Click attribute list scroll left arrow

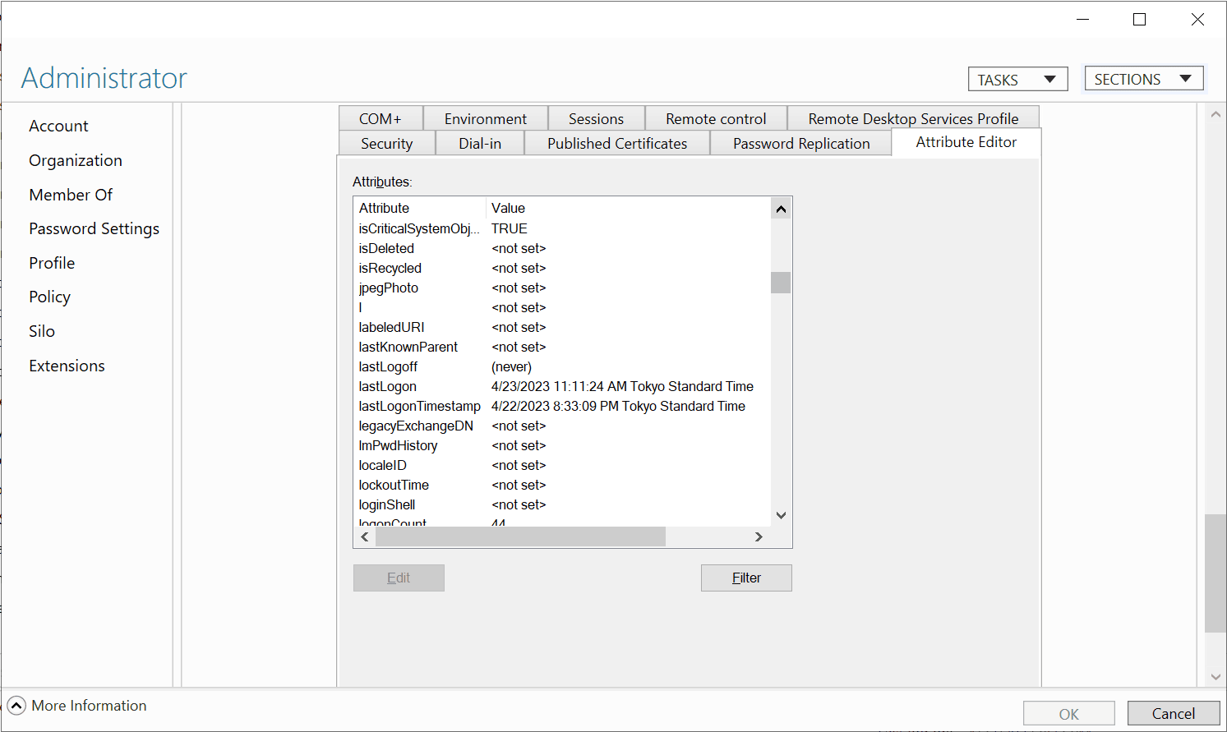[x=365, y=536]
